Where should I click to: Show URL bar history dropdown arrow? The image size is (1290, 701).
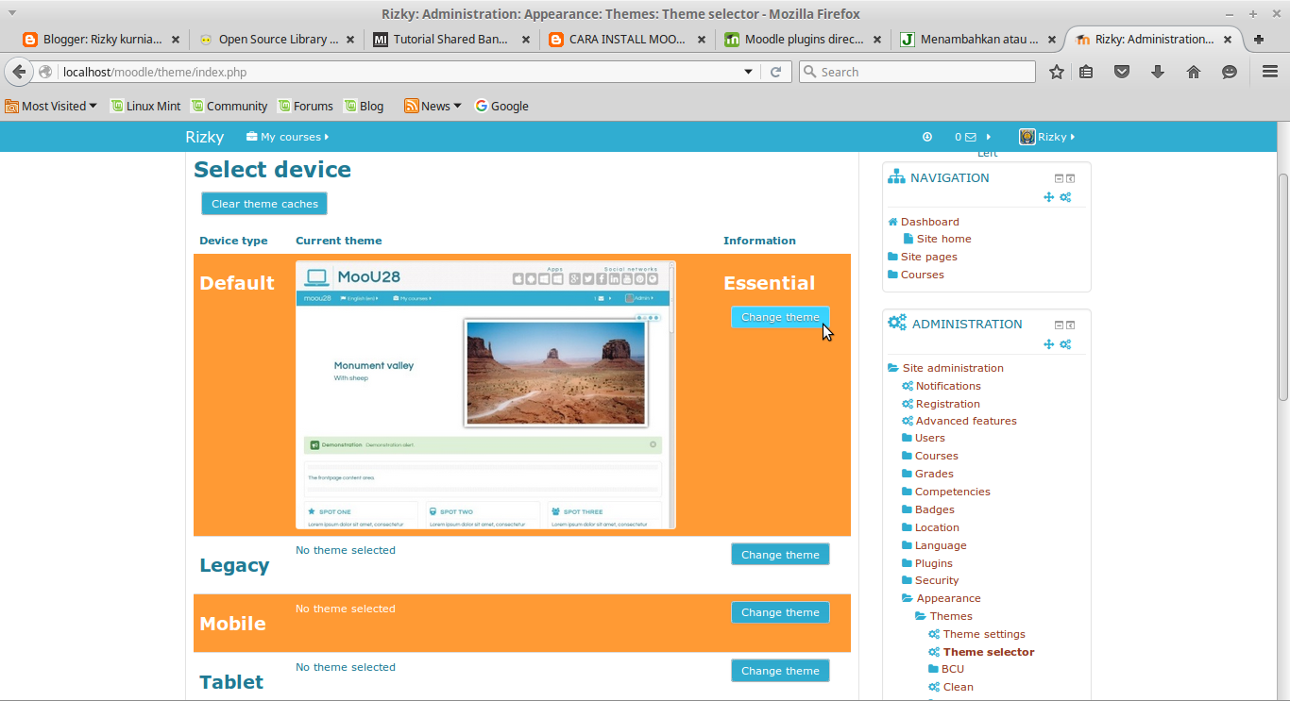749,72
